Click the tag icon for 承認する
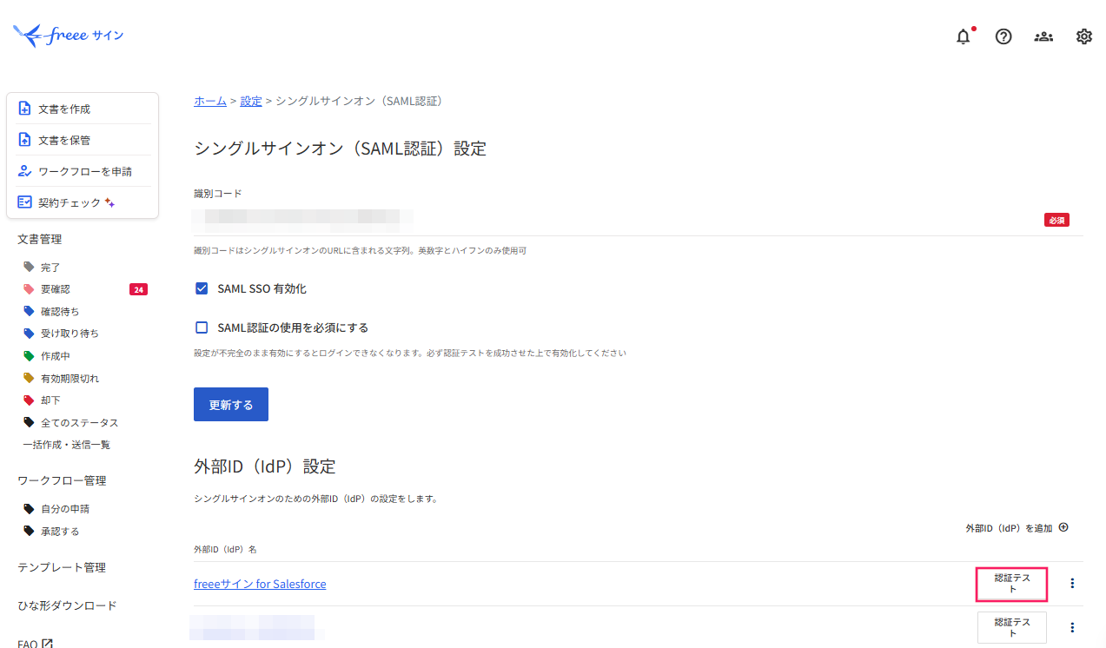The height and width of the screenshot is (648, 1106). click(x=30, y=532)
